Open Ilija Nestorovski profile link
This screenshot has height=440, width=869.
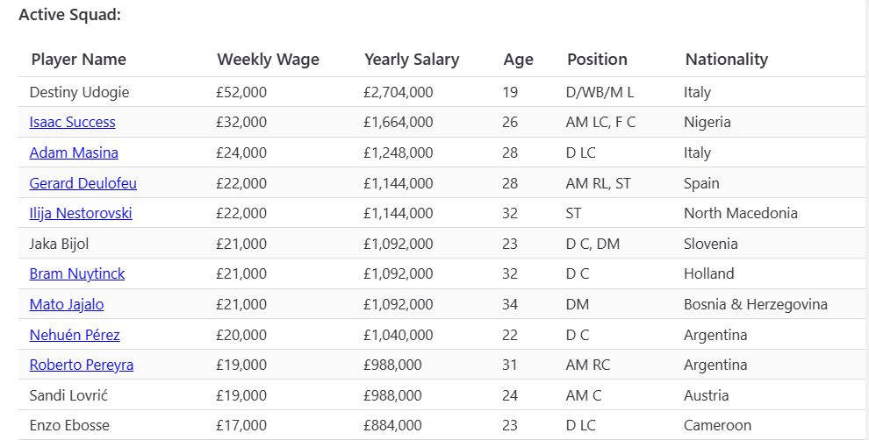click(81, 213)
